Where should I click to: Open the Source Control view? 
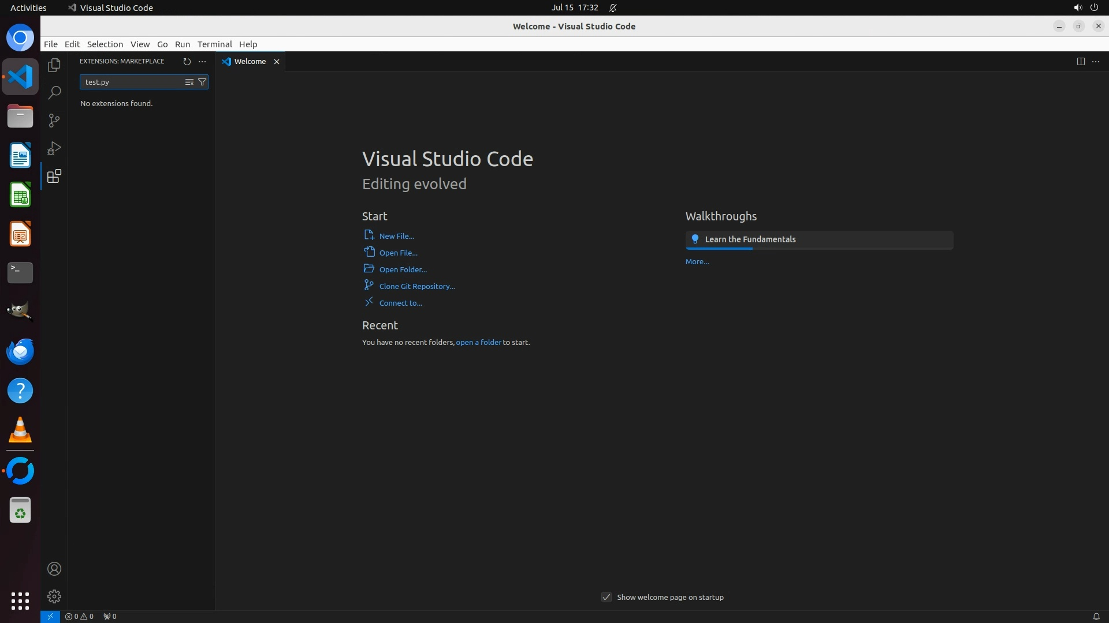(x=54, y=121)
